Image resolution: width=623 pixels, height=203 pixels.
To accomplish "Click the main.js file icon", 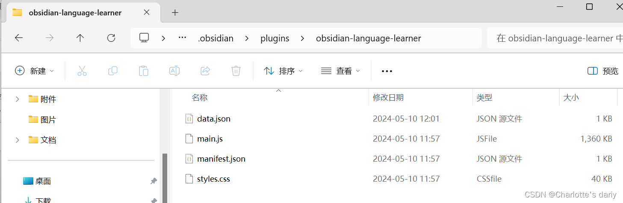I will (189, 139).
